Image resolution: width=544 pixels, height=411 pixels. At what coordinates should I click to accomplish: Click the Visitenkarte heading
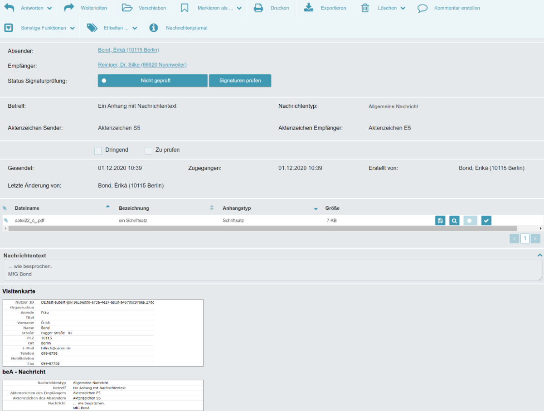19,291
